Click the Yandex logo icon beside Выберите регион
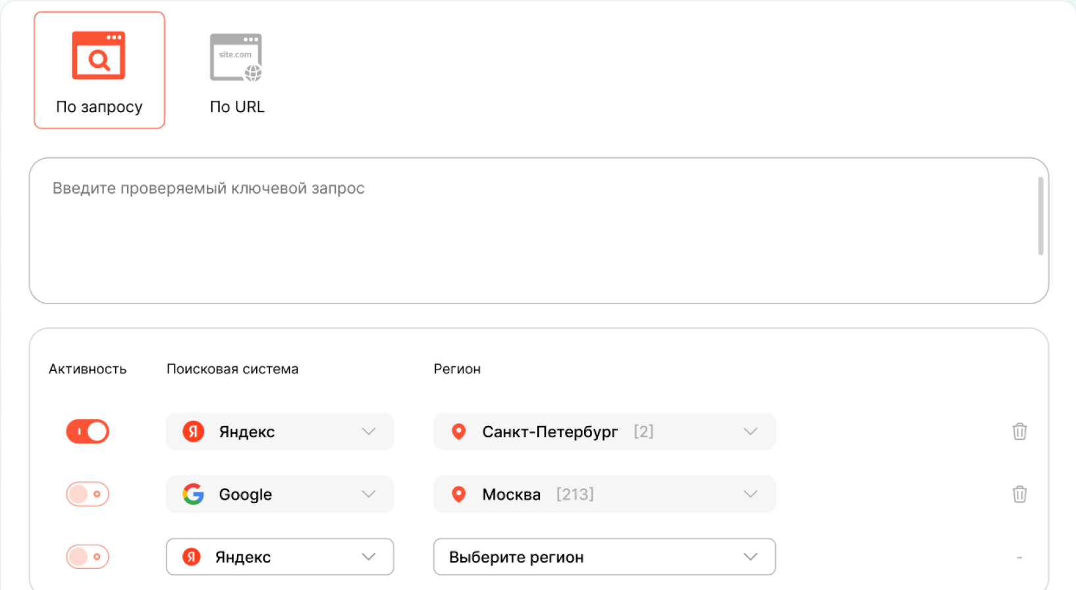Image resolution: width=1076 pixels, height=590 pixels. pyautogui.click(x=191, y=557)
